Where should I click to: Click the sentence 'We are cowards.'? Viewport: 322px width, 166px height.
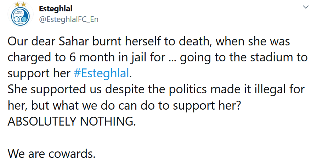tap(52, 153)
